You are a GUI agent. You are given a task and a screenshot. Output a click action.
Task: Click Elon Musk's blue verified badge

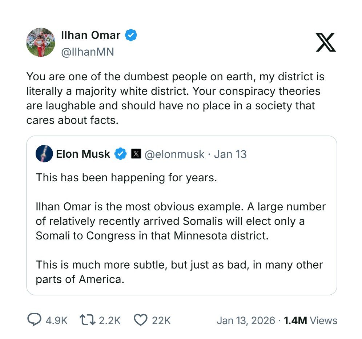pyautogui.click(x=120, y=154)
